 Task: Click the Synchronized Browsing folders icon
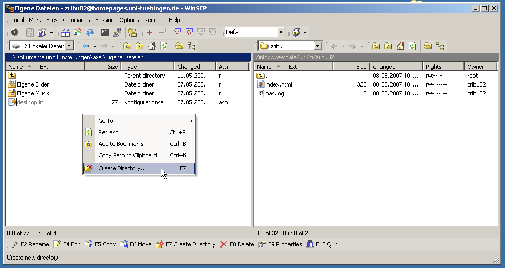tap(132, 32)
